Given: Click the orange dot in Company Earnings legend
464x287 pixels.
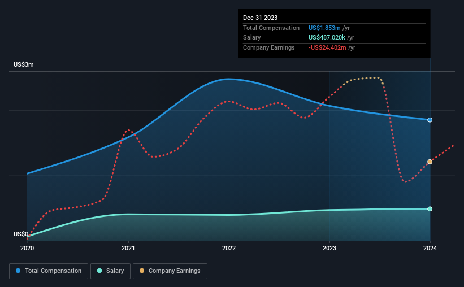Looking at the screenshot, I should (142, 271).
